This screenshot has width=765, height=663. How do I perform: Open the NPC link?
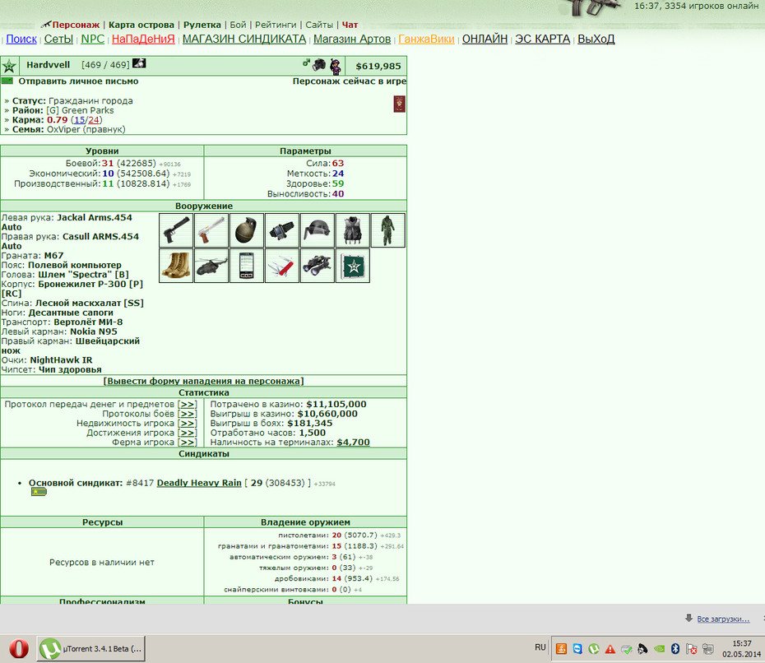(93, 39)
